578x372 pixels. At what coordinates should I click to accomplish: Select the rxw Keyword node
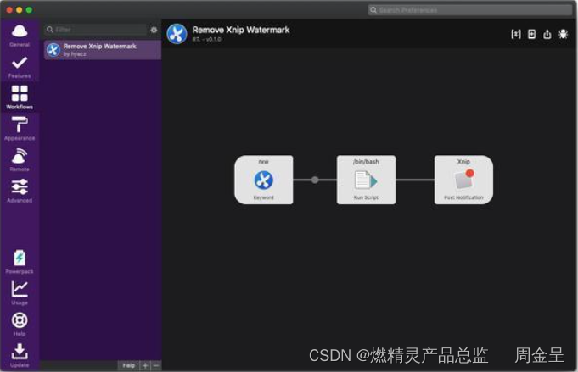pyautogui.click(x=264, y=180)
